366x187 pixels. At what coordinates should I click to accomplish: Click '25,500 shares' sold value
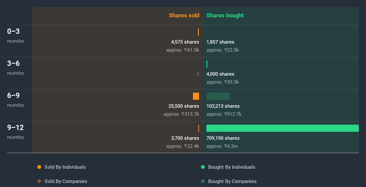(x=184, y=106)
